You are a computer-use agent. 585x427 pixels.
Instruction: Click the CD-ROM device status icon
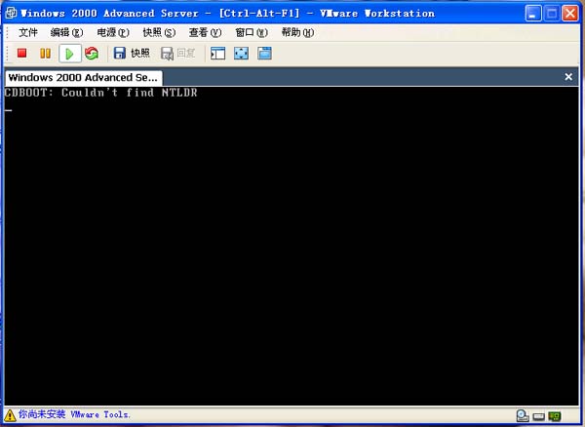click(x=539, y=416)
